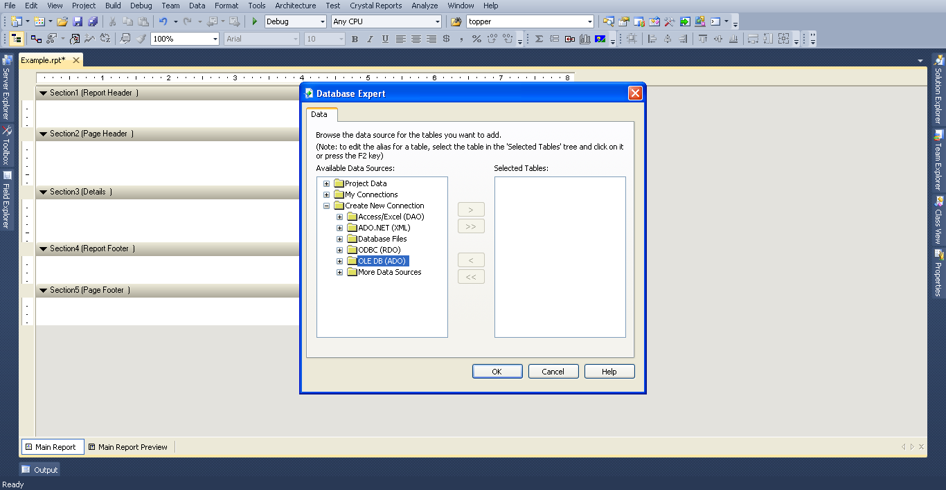Image resolution: width=946 pixels, height=490 pixels.
Task: Switch to the Main Report Preview tab
Action: pos(129,446)
